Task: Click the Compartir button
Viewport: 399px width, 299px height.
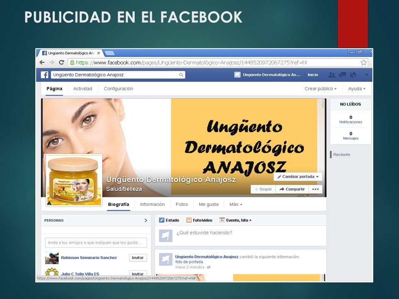Action: tap(292, 189)
